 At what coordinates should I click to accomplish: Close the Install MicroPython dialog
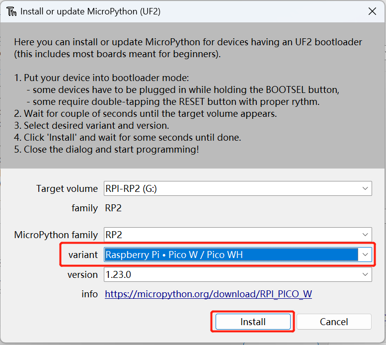click(x=372, y=11)
